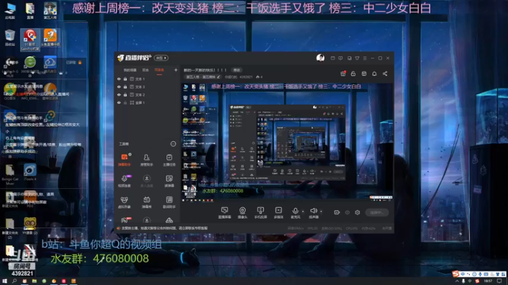The height and width of the screenshot is (285, 508).
Task: Open the 弹幕助手 danmaku assistant tool
Action: [124, 160]
